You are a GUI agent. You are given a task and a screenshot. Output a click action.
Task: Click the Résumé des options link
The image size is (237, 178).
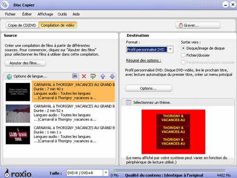[144, 61]
